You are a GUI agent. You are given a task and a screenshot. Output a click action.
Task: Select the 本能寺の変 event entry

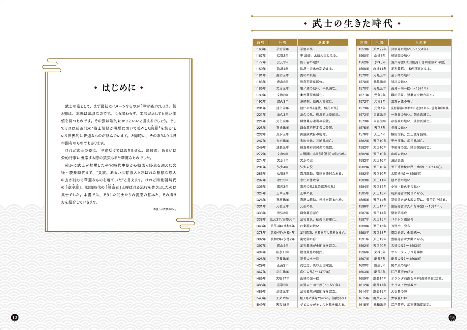[412, 148]
